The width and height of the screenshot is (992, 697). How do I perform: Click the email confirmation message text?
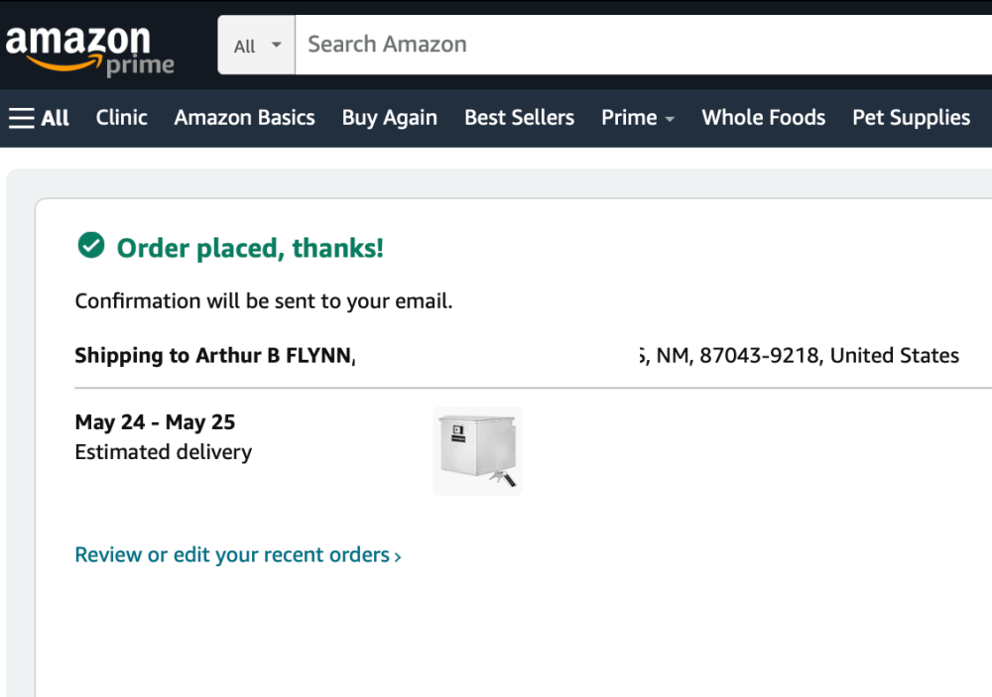(x=264, y=301)
